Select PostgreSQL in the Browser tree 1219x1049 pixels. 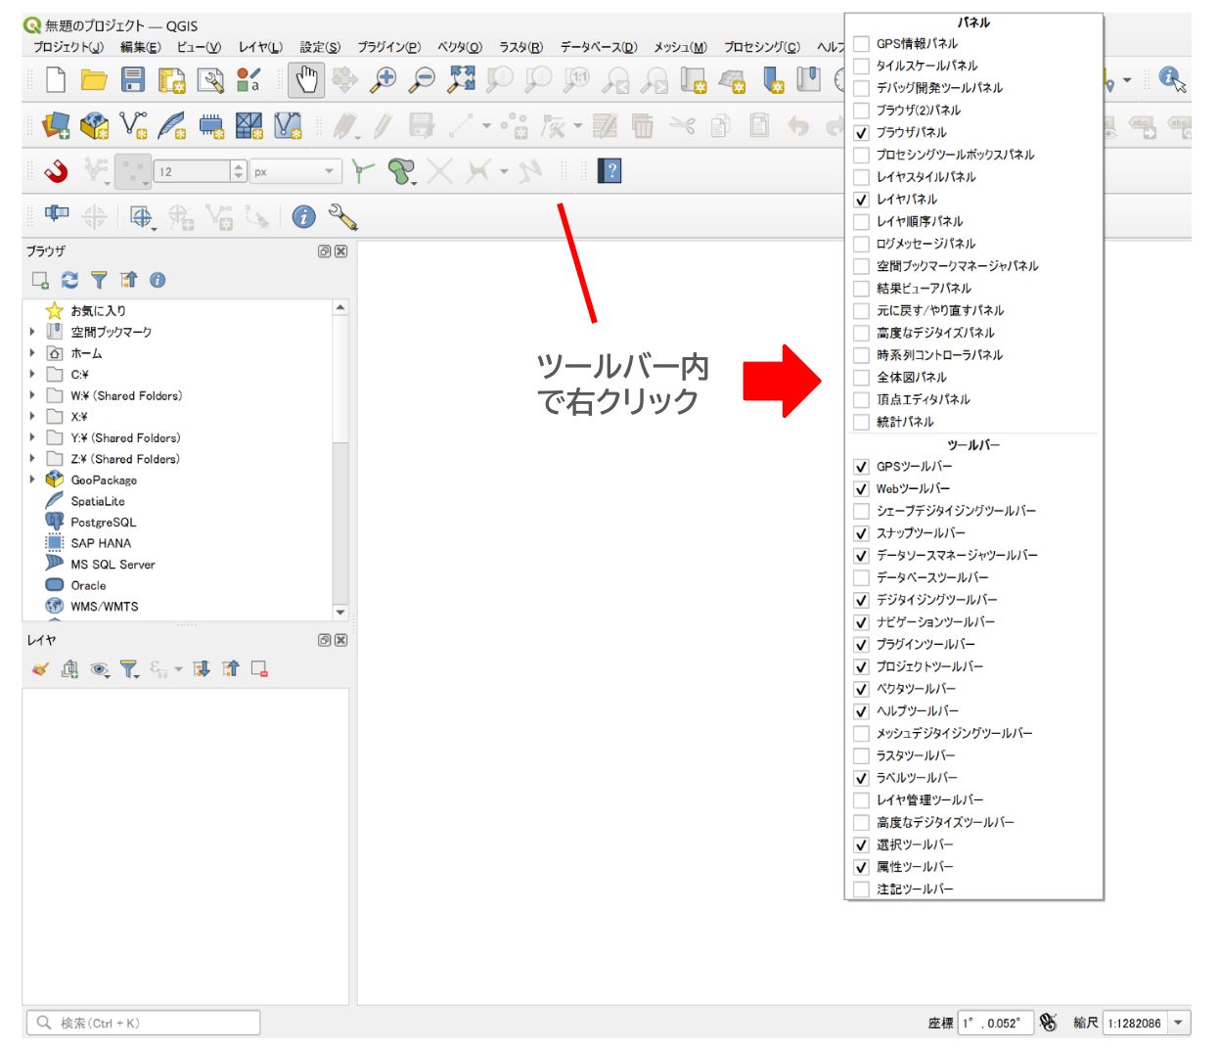[103, 523]
